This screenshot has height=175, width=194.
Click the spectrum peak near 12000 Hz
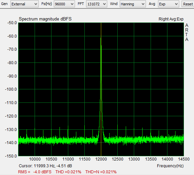pyautogui.click(x=101, y=38)
